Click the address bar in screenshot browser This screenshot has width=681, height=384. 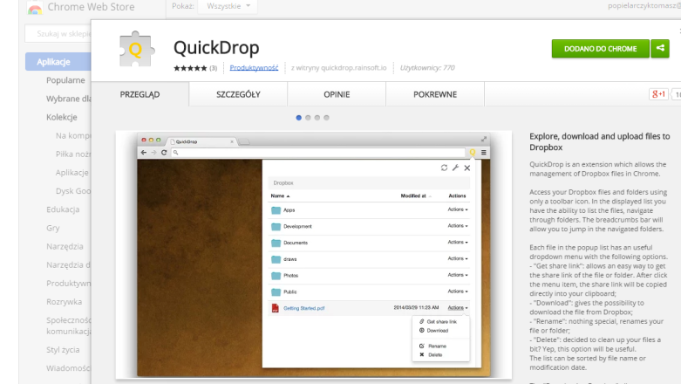(318, 153)
